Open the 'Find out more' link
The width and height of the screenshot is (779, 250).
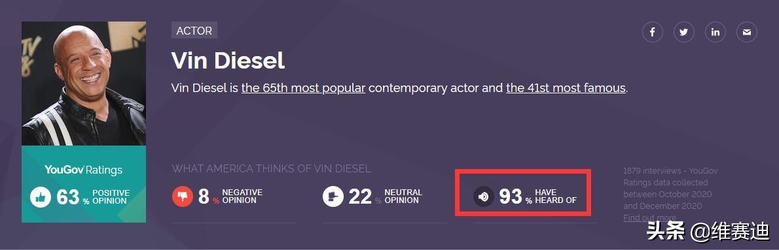pos(649,218)
